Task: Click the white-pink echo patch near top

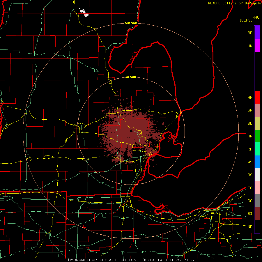Action: pos(84,12)
